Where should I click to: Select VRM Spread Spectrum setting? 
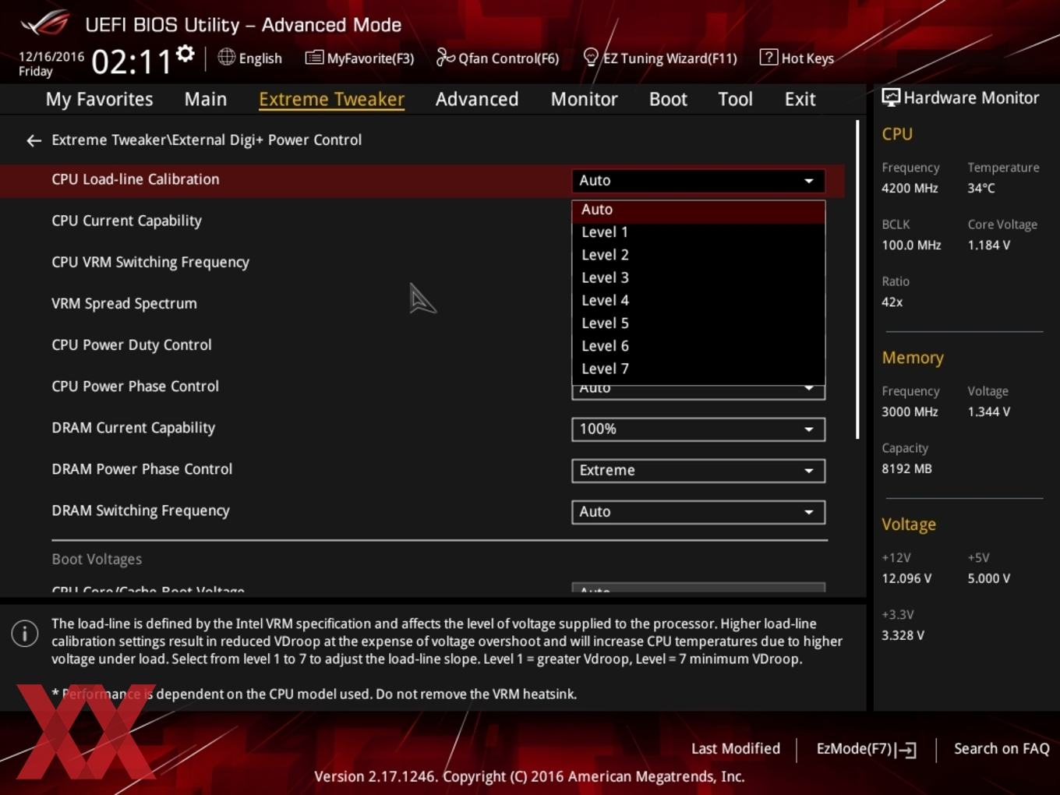[x=124, y=303]
